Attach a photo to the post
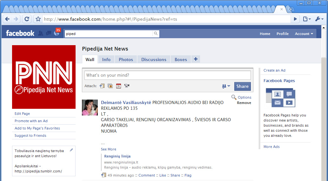328x181 pixels. (110, 86)
